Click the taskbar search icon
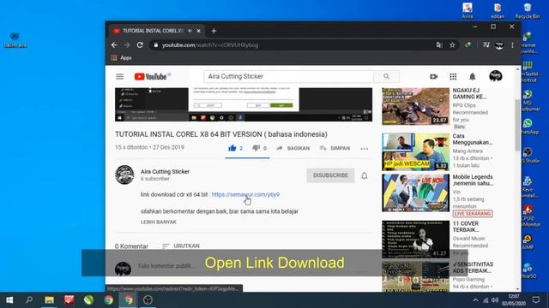The image size is (549, 308). pyautogui.click(x=29, y=300)
